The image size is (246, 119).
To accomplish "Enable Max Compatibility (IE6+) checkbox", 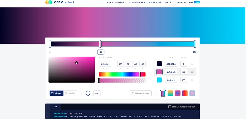I will coord(170,107).
